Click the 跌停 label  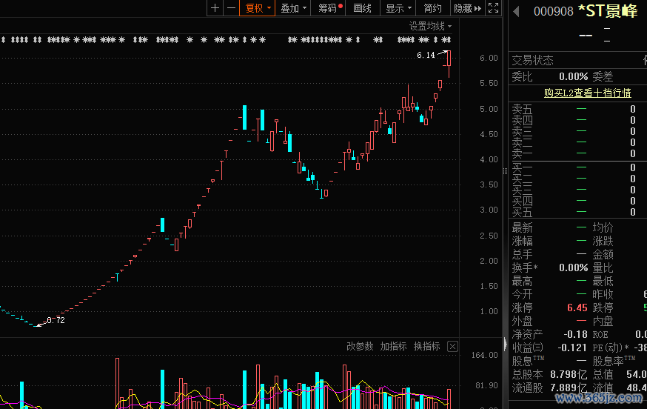pos(603,307)
